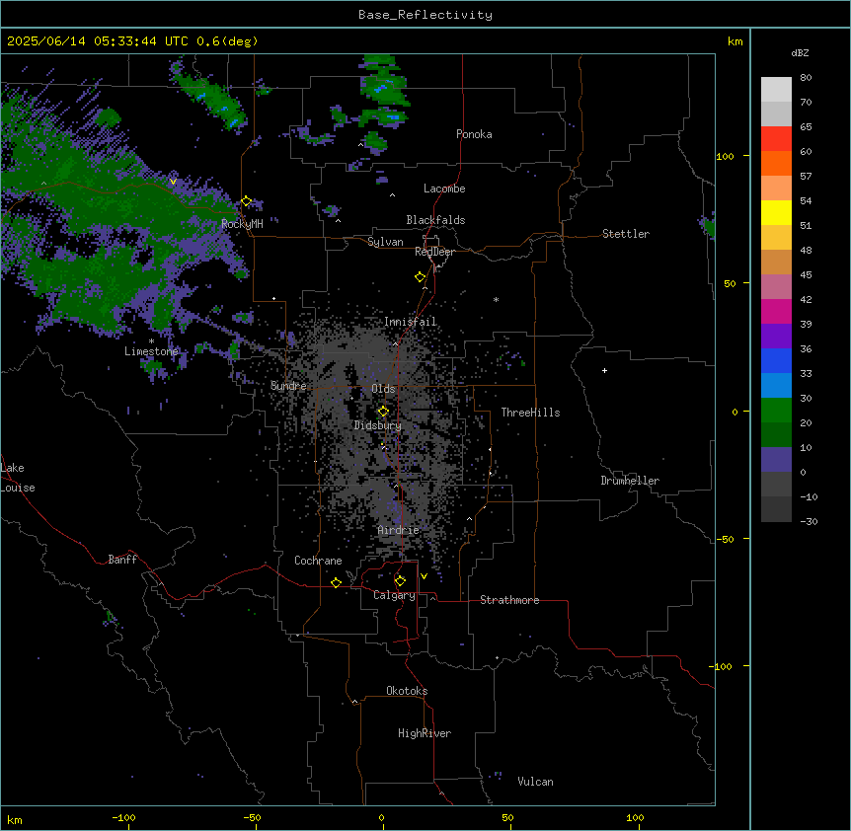
Task: Select the purple 10 dBZ legend color
Action: tap(776, 460)
